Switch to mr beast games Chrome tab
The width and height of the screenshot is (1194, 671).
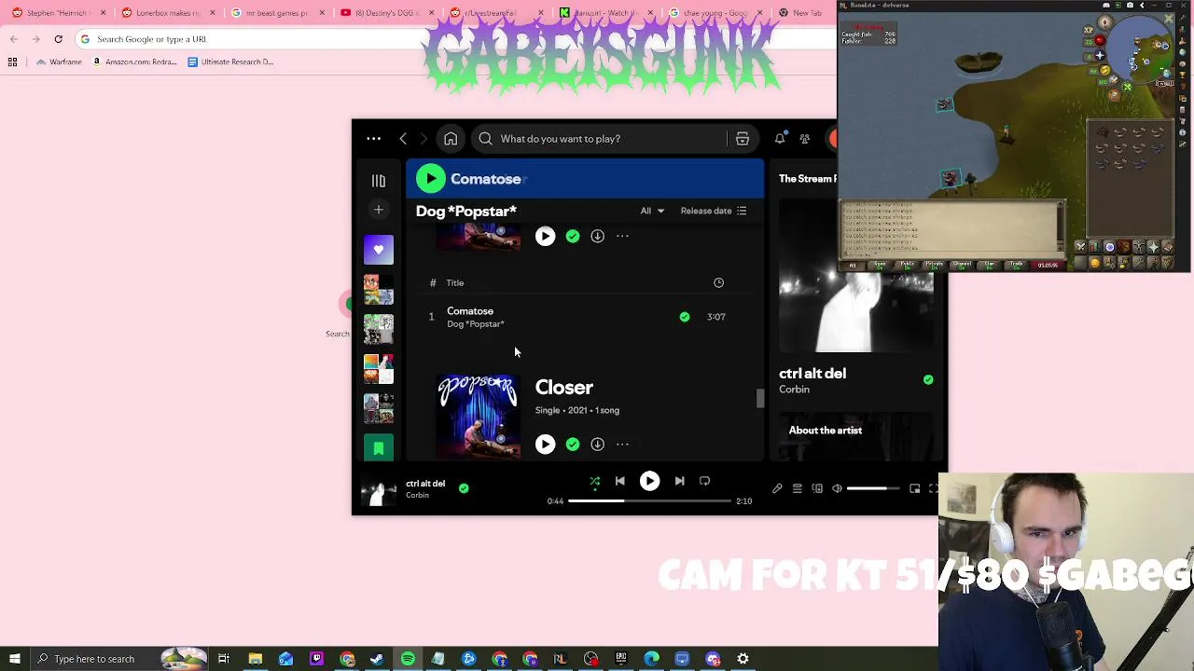276,13
